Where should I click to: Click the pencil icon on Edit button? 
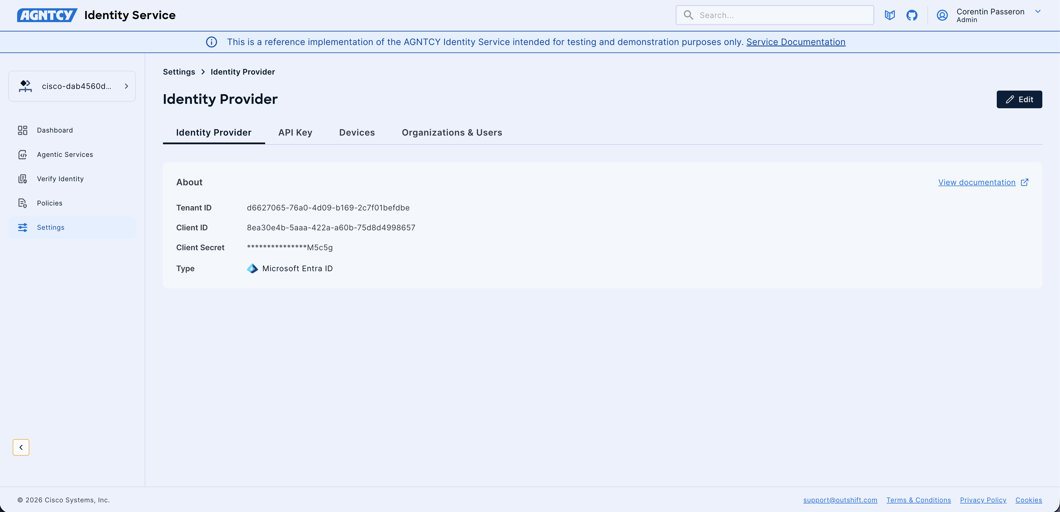1010,100
